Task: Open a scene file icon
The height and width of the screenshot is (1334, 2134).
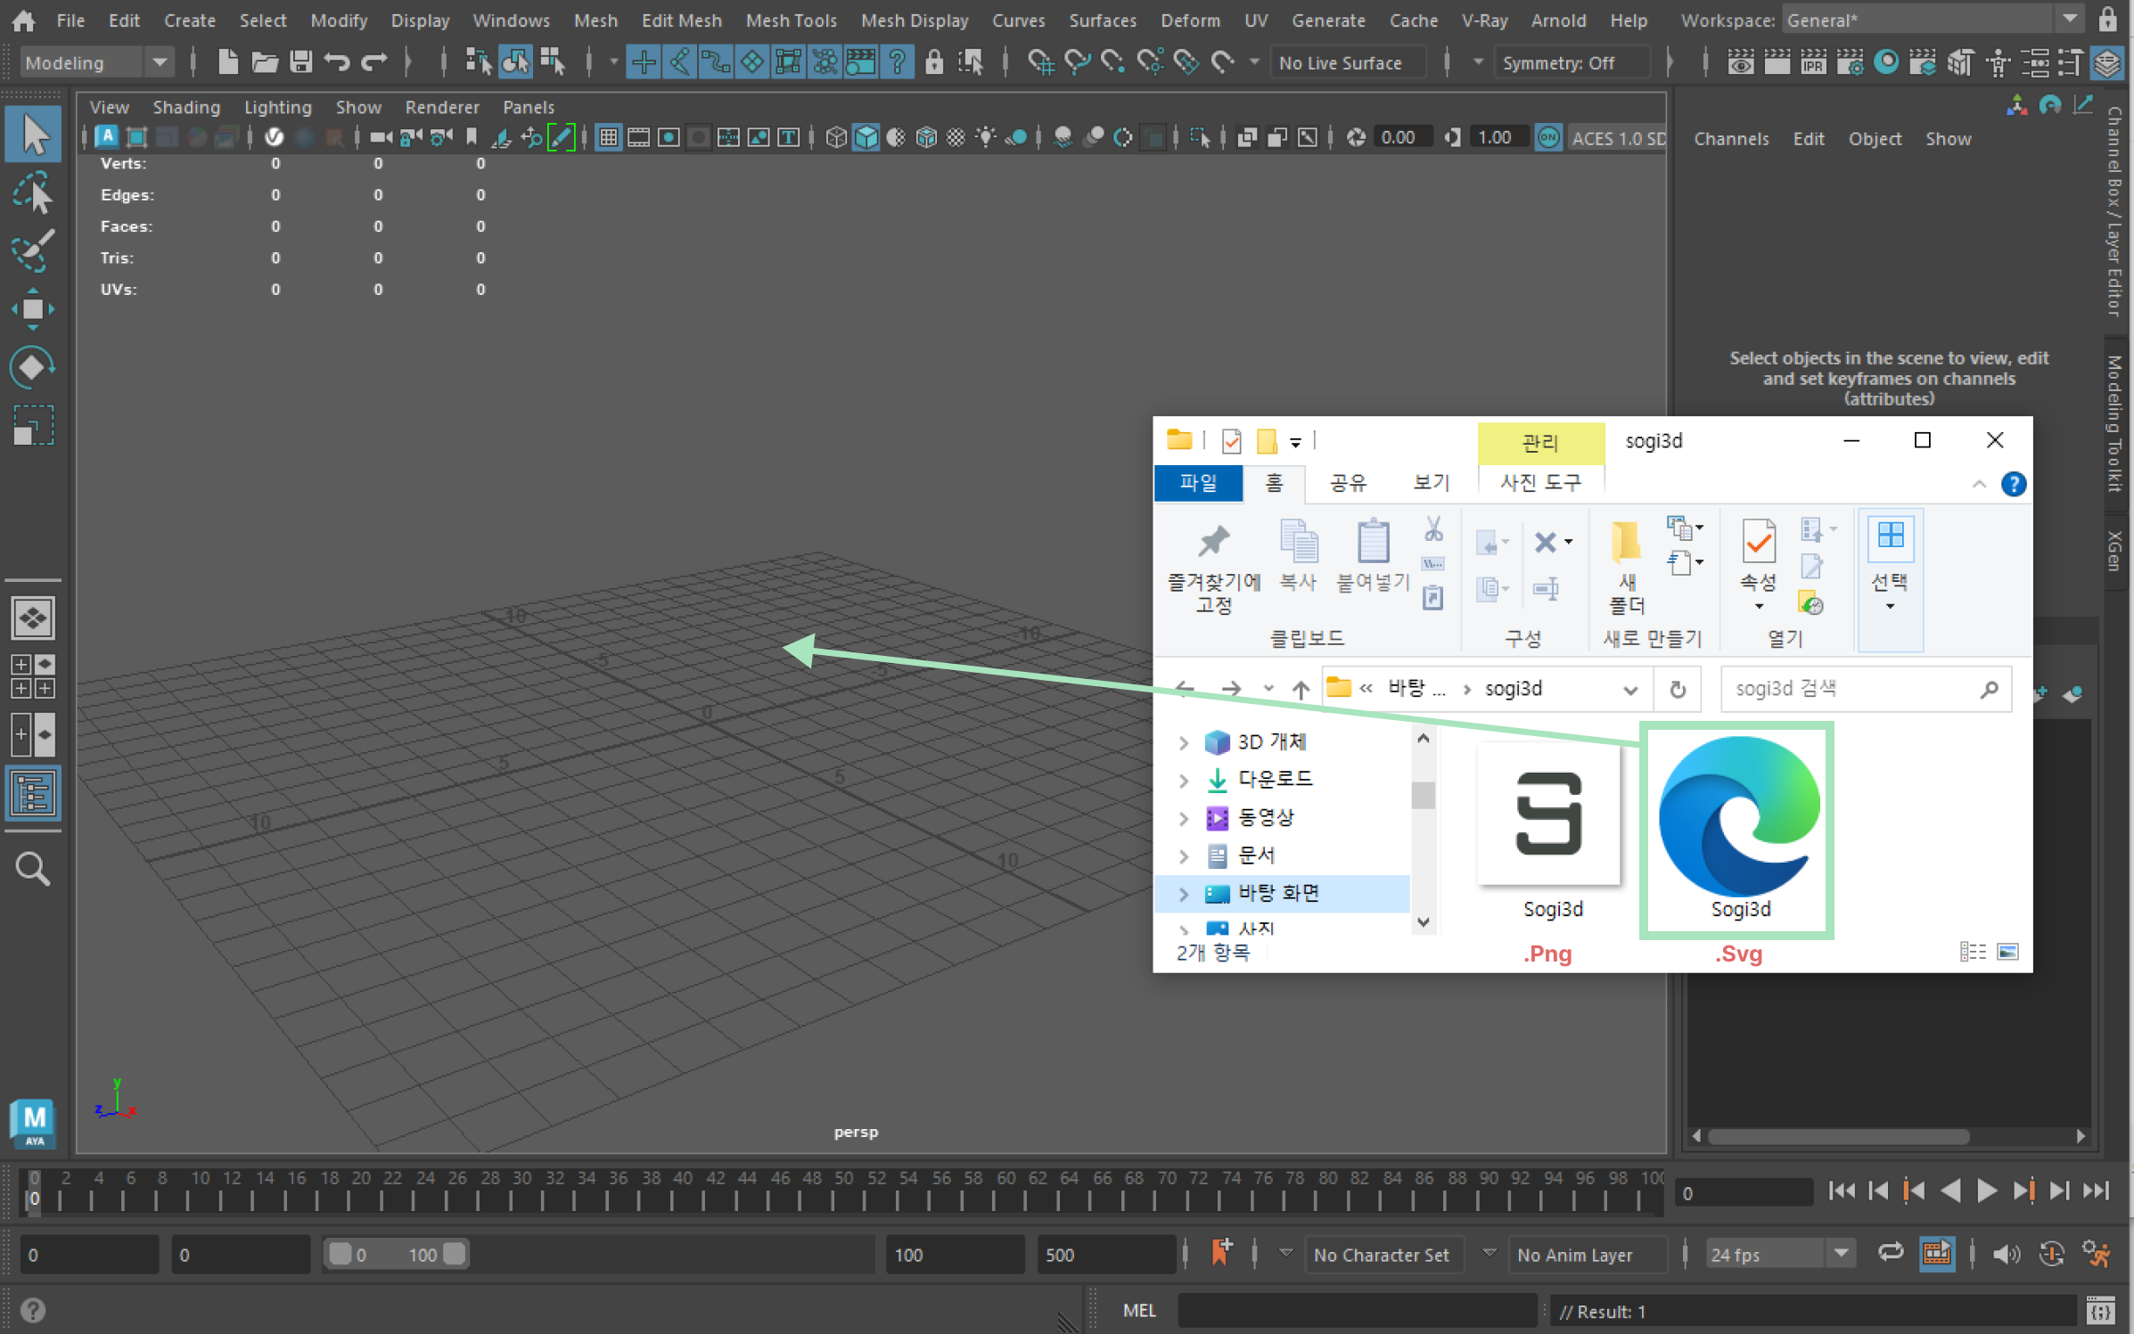Action: [x=264, y=62]
